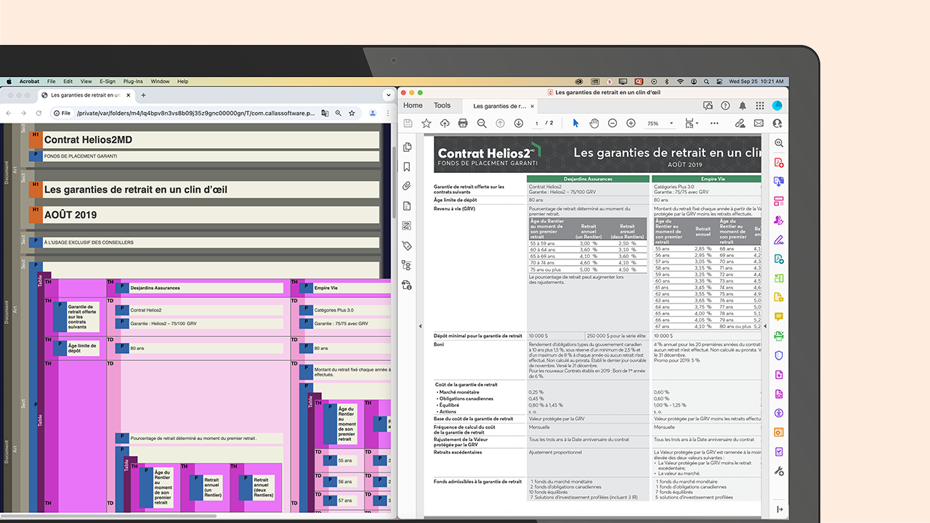Open the Plug-Ins menu
This screenshot has width=930, height=523.
click(x=133, y=81)
